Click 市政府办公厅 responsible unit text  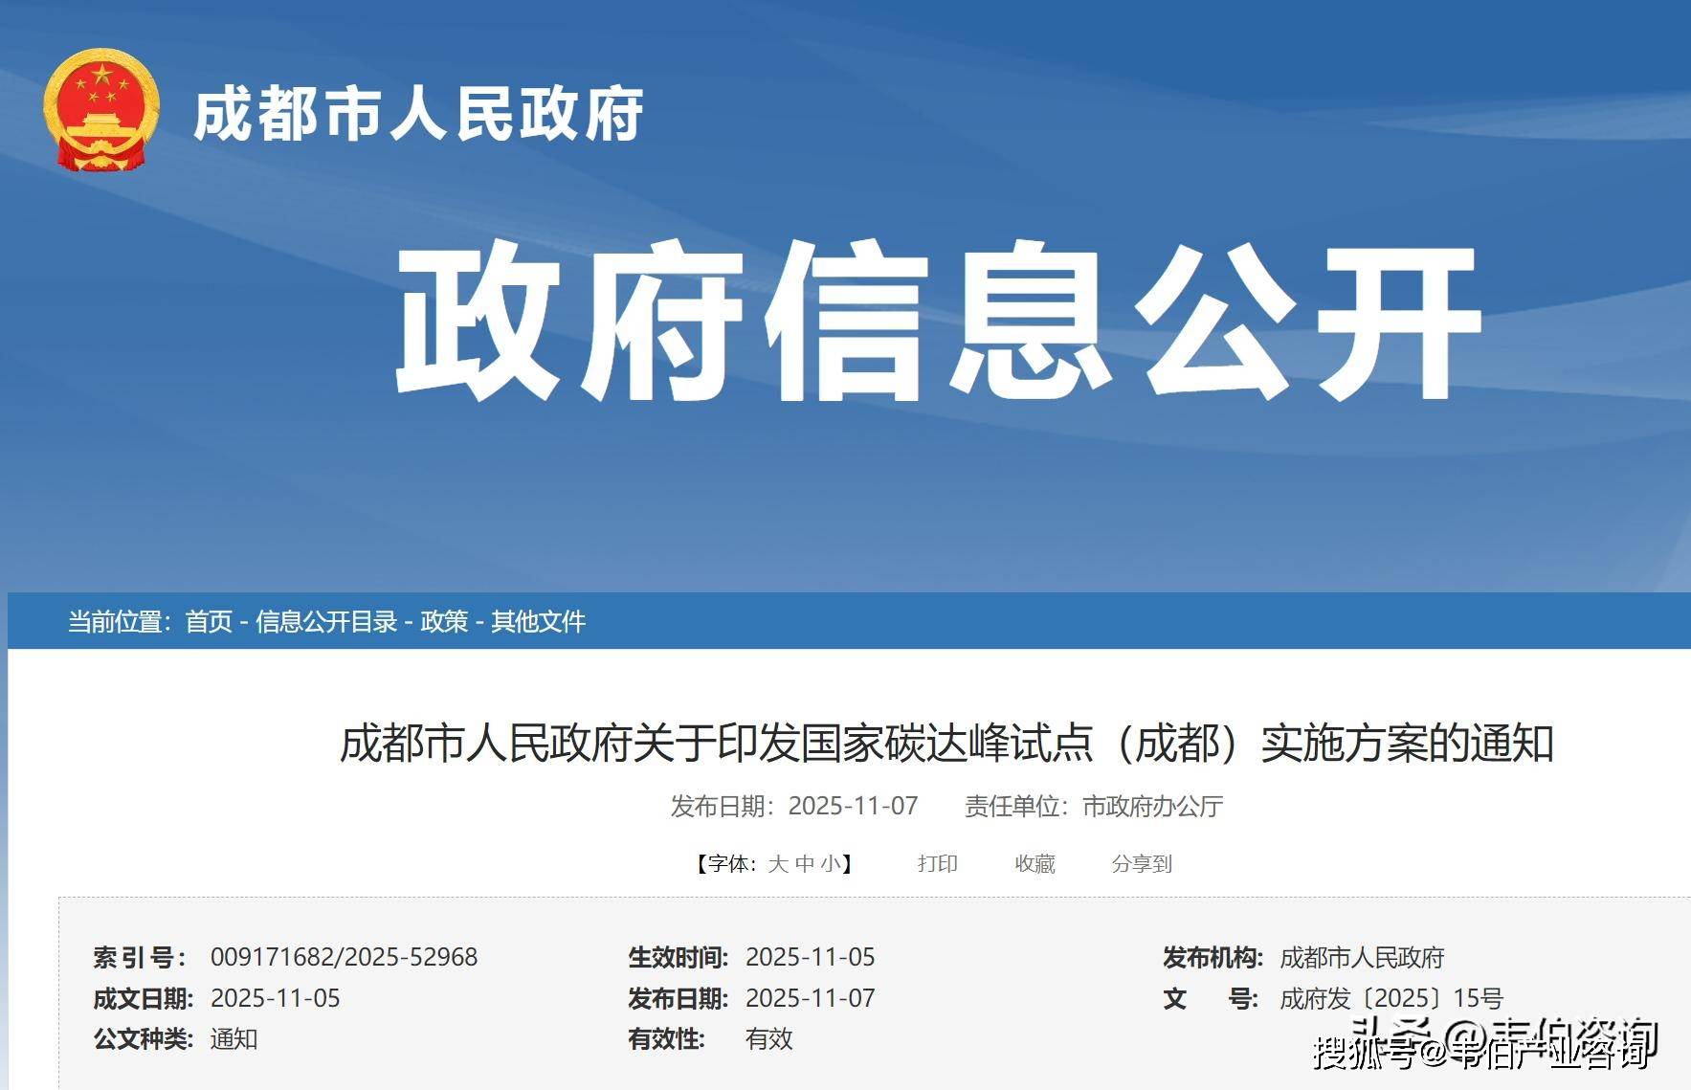pos(1152,807)
